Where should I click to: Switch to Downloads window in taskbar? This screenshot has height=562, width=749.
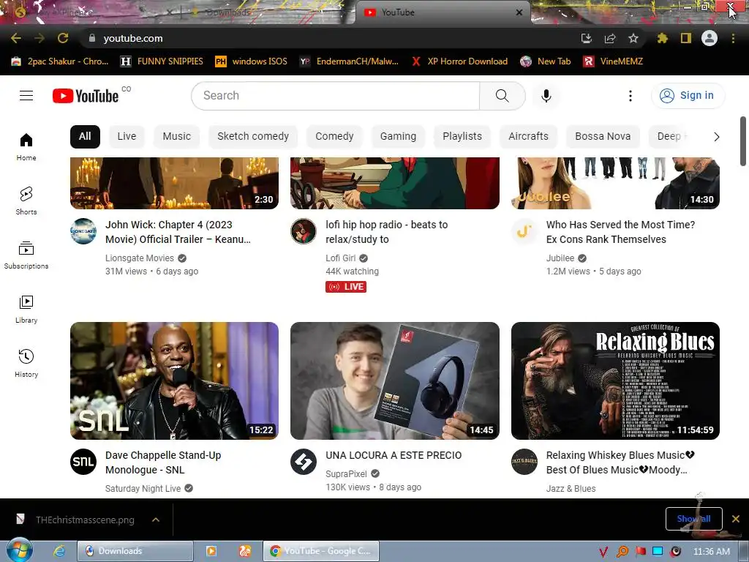click(135, 551)
